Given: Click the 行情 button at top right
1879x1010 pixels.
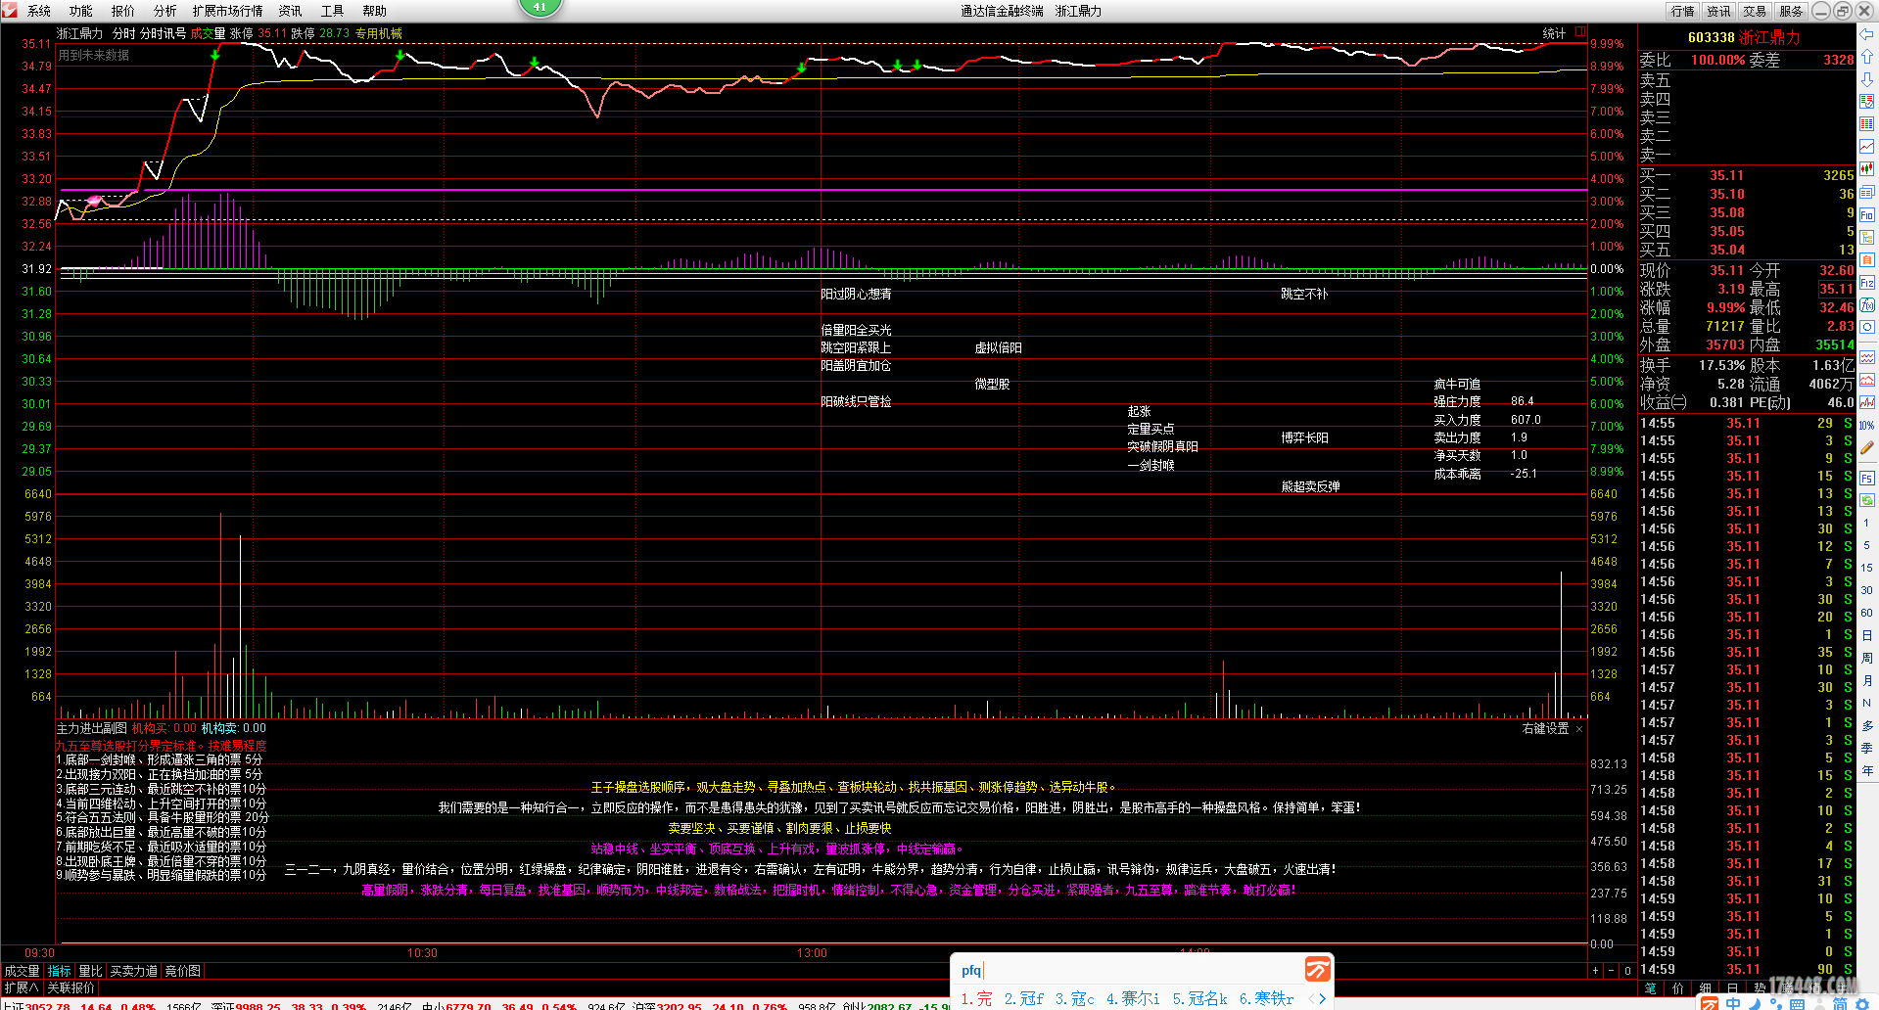Looking at the screenshot, I should tap(1683, 11).
